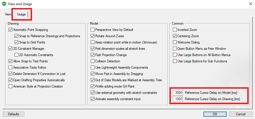
Task: Confirm settings with OK button
Action: coord(215,114)
